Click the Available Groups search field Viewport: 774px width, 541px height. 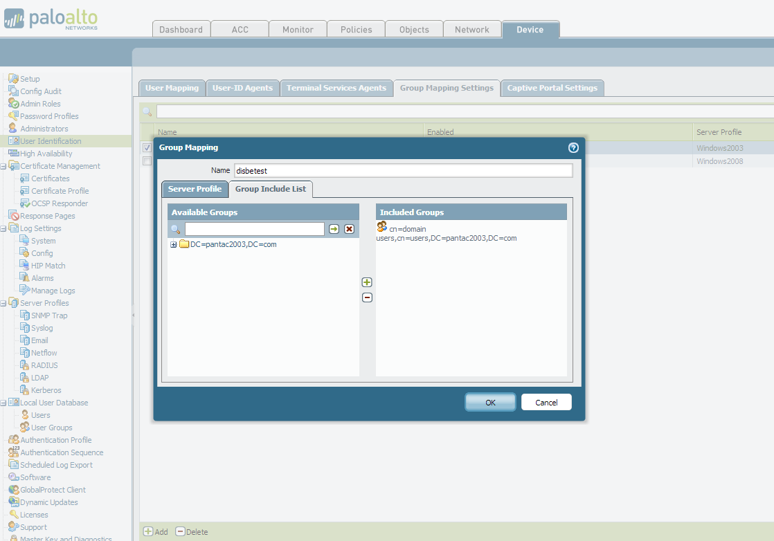254,229
